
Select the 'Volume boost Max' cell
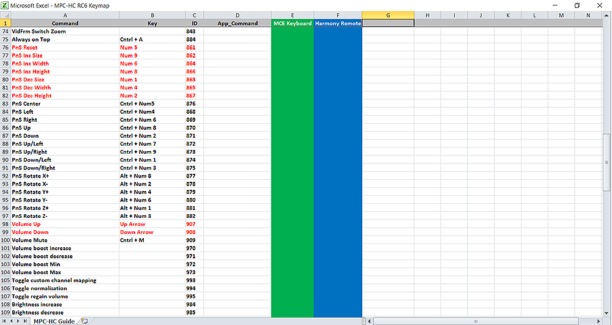[65, 272]
